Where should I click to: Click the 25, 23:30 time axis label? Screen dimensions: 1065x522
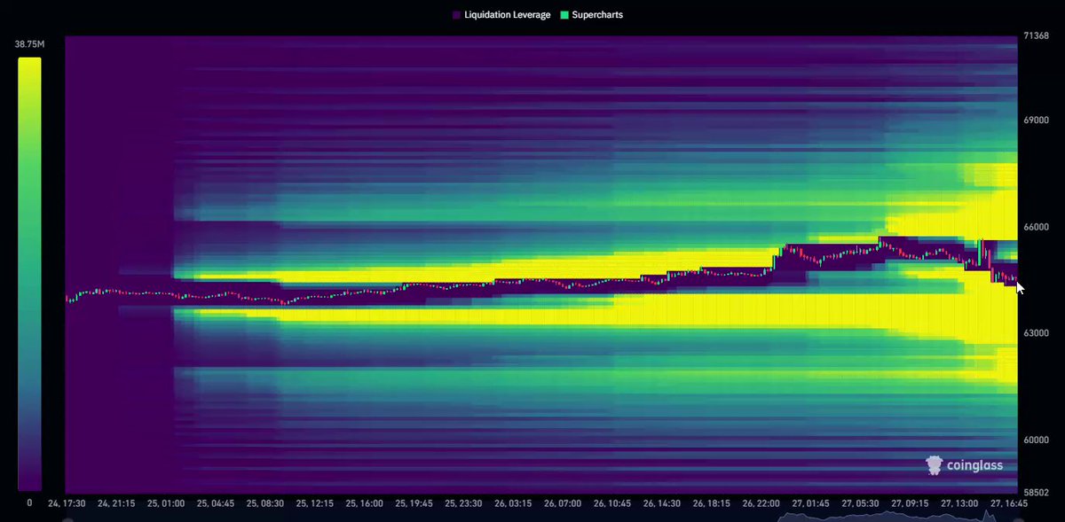click(x=463, y=503)
